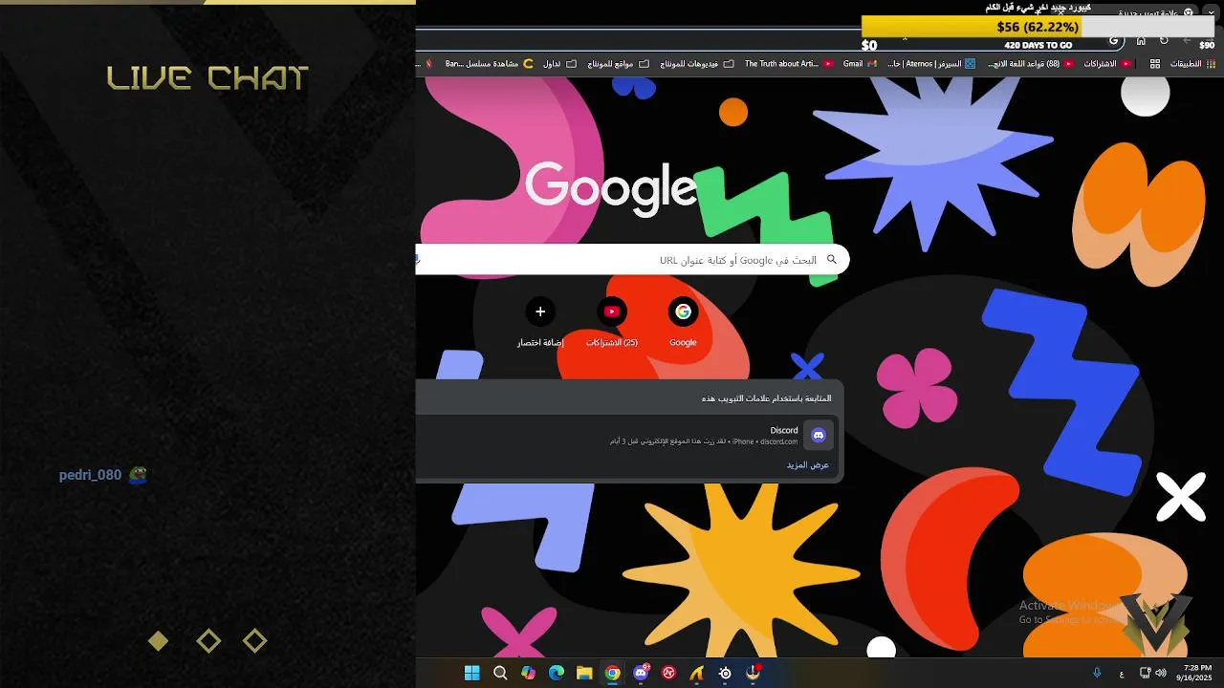Launch Copilot from the taskbar
Screen dimensions: 1224x688
tap(529, 673)
